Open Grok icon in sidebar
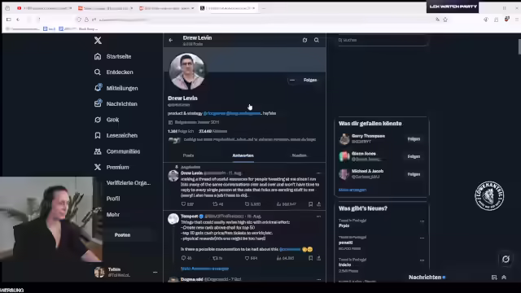Screen dimensions: 521x293 pos(98,120)
